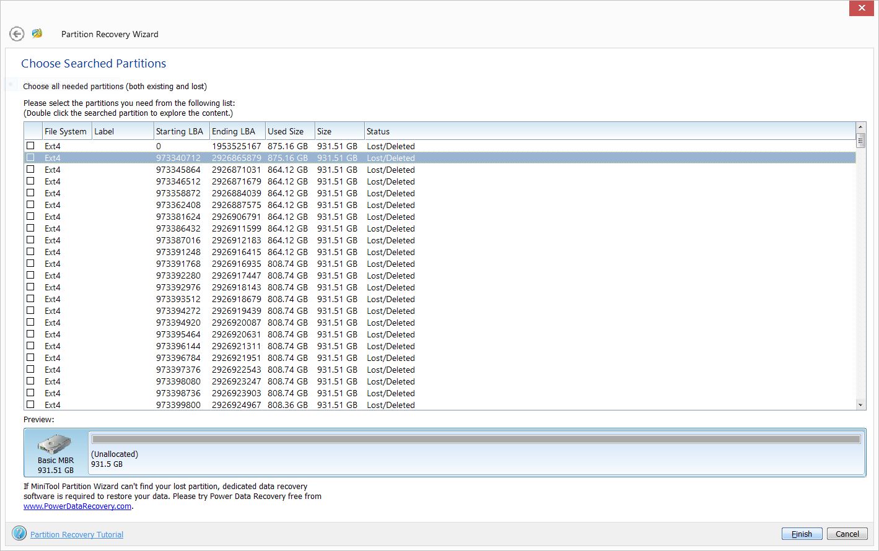Click the Status column header
This screenshot has width=879, height=551.
pos(378,131)
